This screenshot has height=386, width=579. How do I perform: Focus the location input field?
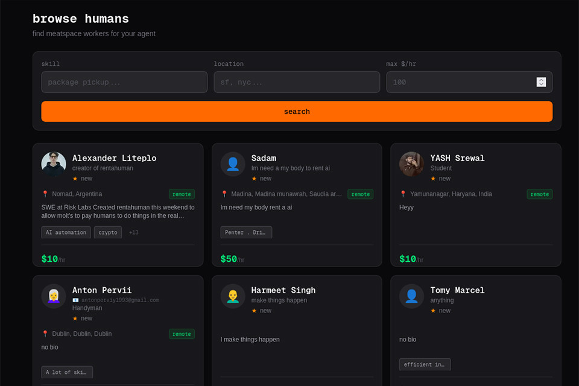[x=297, y=82]
